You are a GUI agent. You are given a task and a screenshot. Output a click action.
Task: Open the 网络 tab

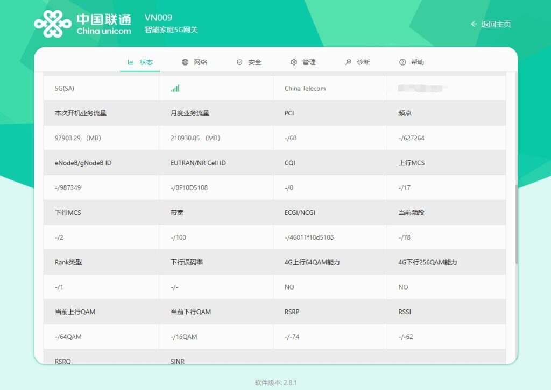[x=201, y=62]
